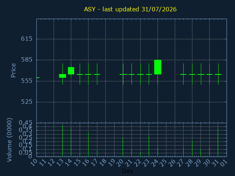
Task: Click the Price axis title
Action: (x=13, y=70)
